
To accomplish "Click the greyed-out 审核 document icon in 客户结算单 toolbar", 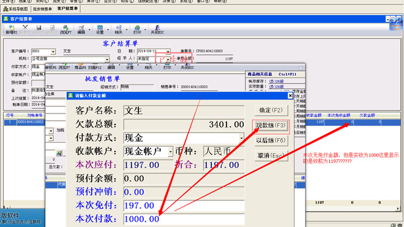I will click(x=52, y=27).
